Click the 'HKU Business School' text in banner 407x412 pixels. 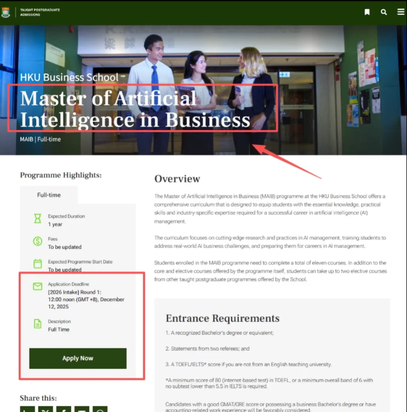point(69,77)
